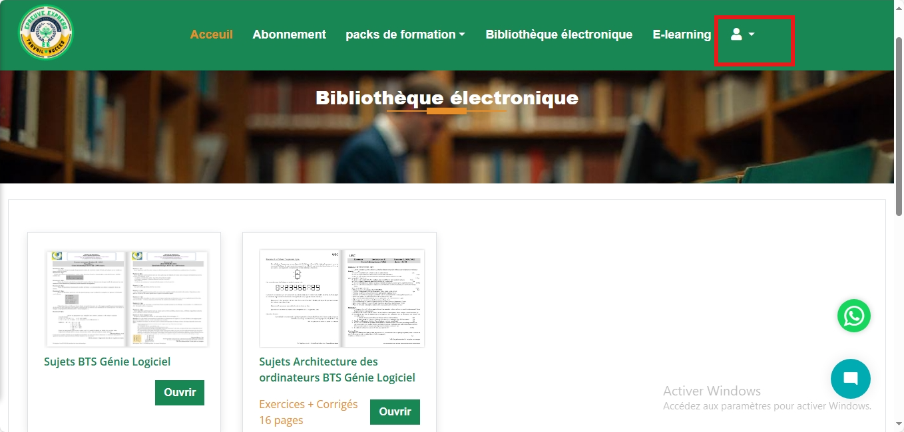
Task: Open the Abonnement menu item
Action: pos(290,35)
